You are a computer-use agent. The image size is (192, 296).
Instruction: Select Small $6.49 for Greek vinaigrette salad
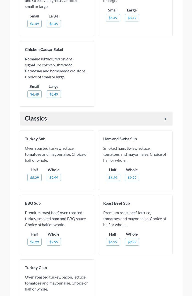tap(34, 24)
